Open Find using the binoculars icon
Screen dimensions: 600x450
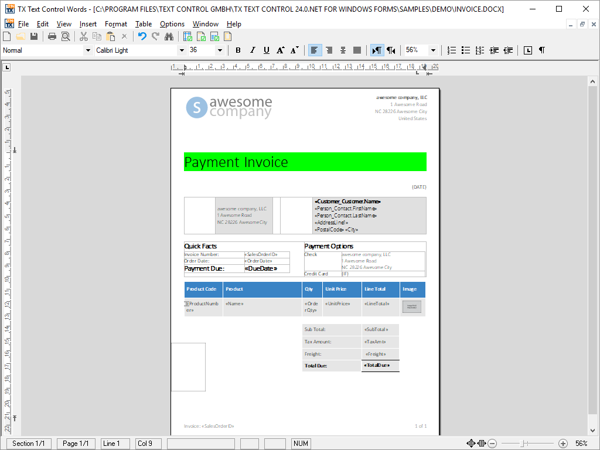pos(169,36)
